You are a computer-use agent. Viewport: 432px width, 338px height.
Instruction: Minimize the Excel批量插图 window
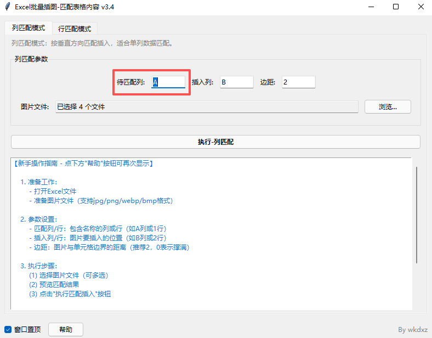pyautogui.click(x=371, y=7)
